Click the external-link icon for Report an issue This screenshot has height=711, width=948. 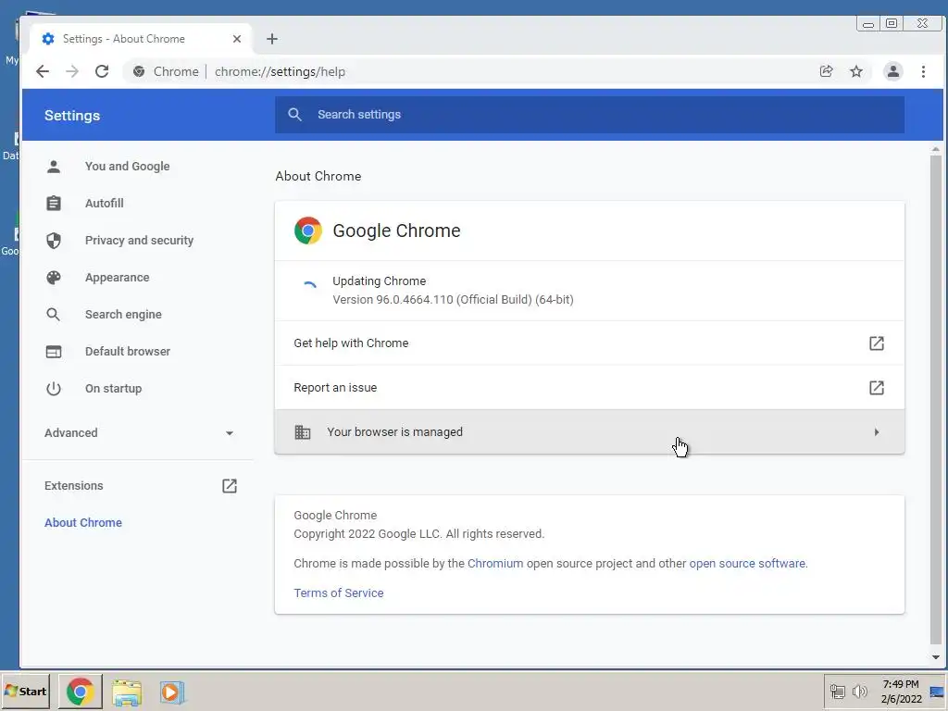point(877,388)
